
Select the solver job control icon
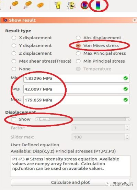coord(71,5)
